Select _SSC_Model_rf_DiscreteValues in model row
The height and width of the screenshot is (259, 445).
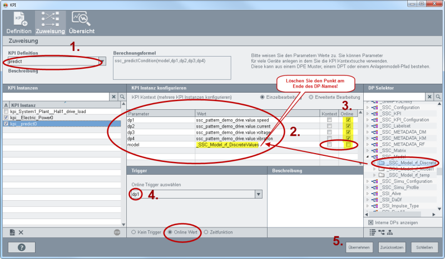228,145
